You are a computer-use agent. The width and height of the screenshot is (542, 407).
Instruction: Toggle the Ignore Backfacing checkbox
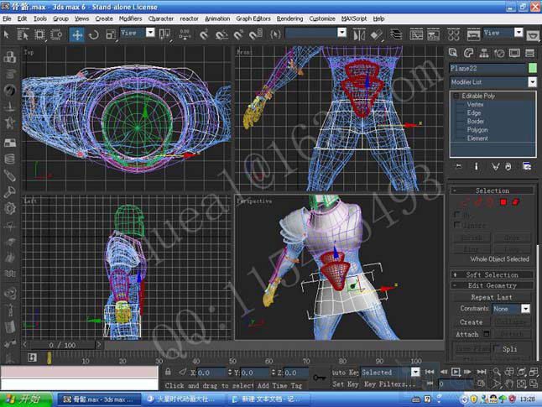pyautogui.click(x=457, y=225)
